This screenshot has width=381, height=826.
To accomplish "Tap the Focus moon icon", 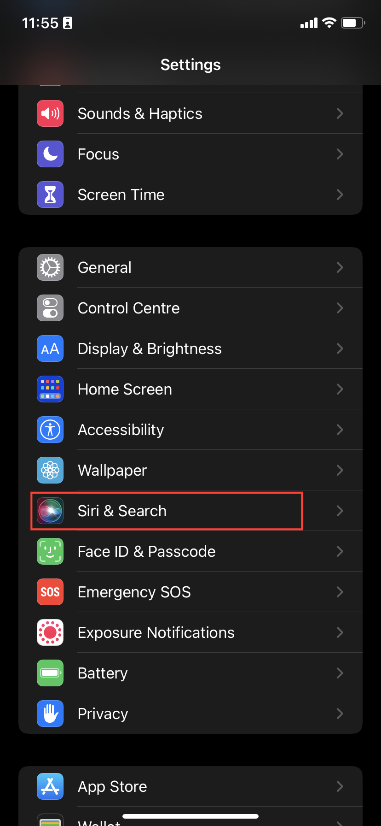I will point(50,154).
